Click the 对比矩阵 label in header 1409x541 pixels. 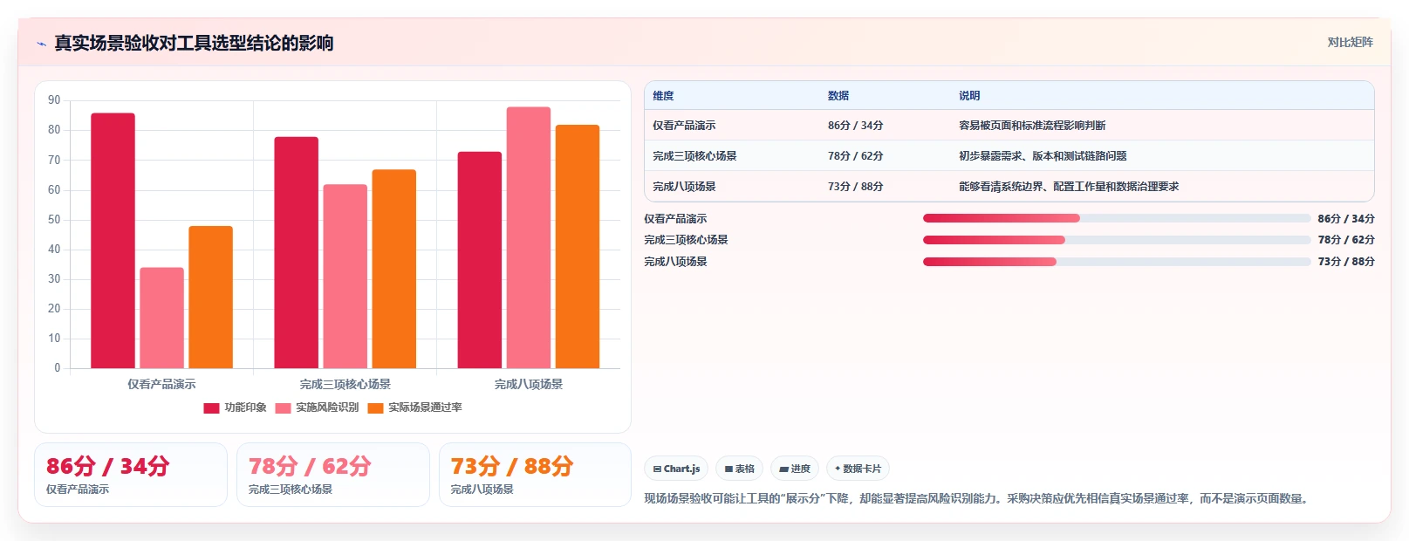[1350, 42]
